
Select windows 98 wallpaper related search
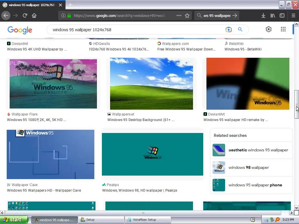pos(251,168)
